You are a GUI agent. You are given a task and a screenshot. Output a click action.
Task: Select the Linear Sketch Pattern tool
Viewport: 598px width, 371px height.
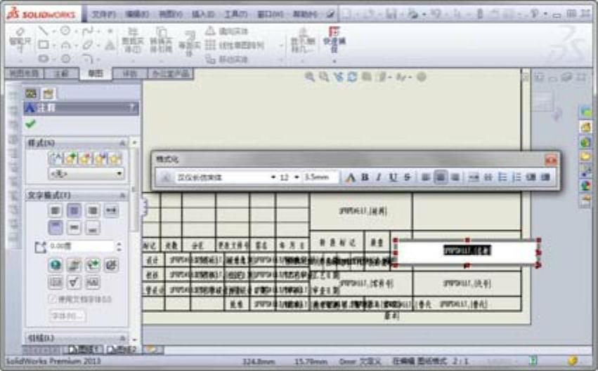coord(235,46)
